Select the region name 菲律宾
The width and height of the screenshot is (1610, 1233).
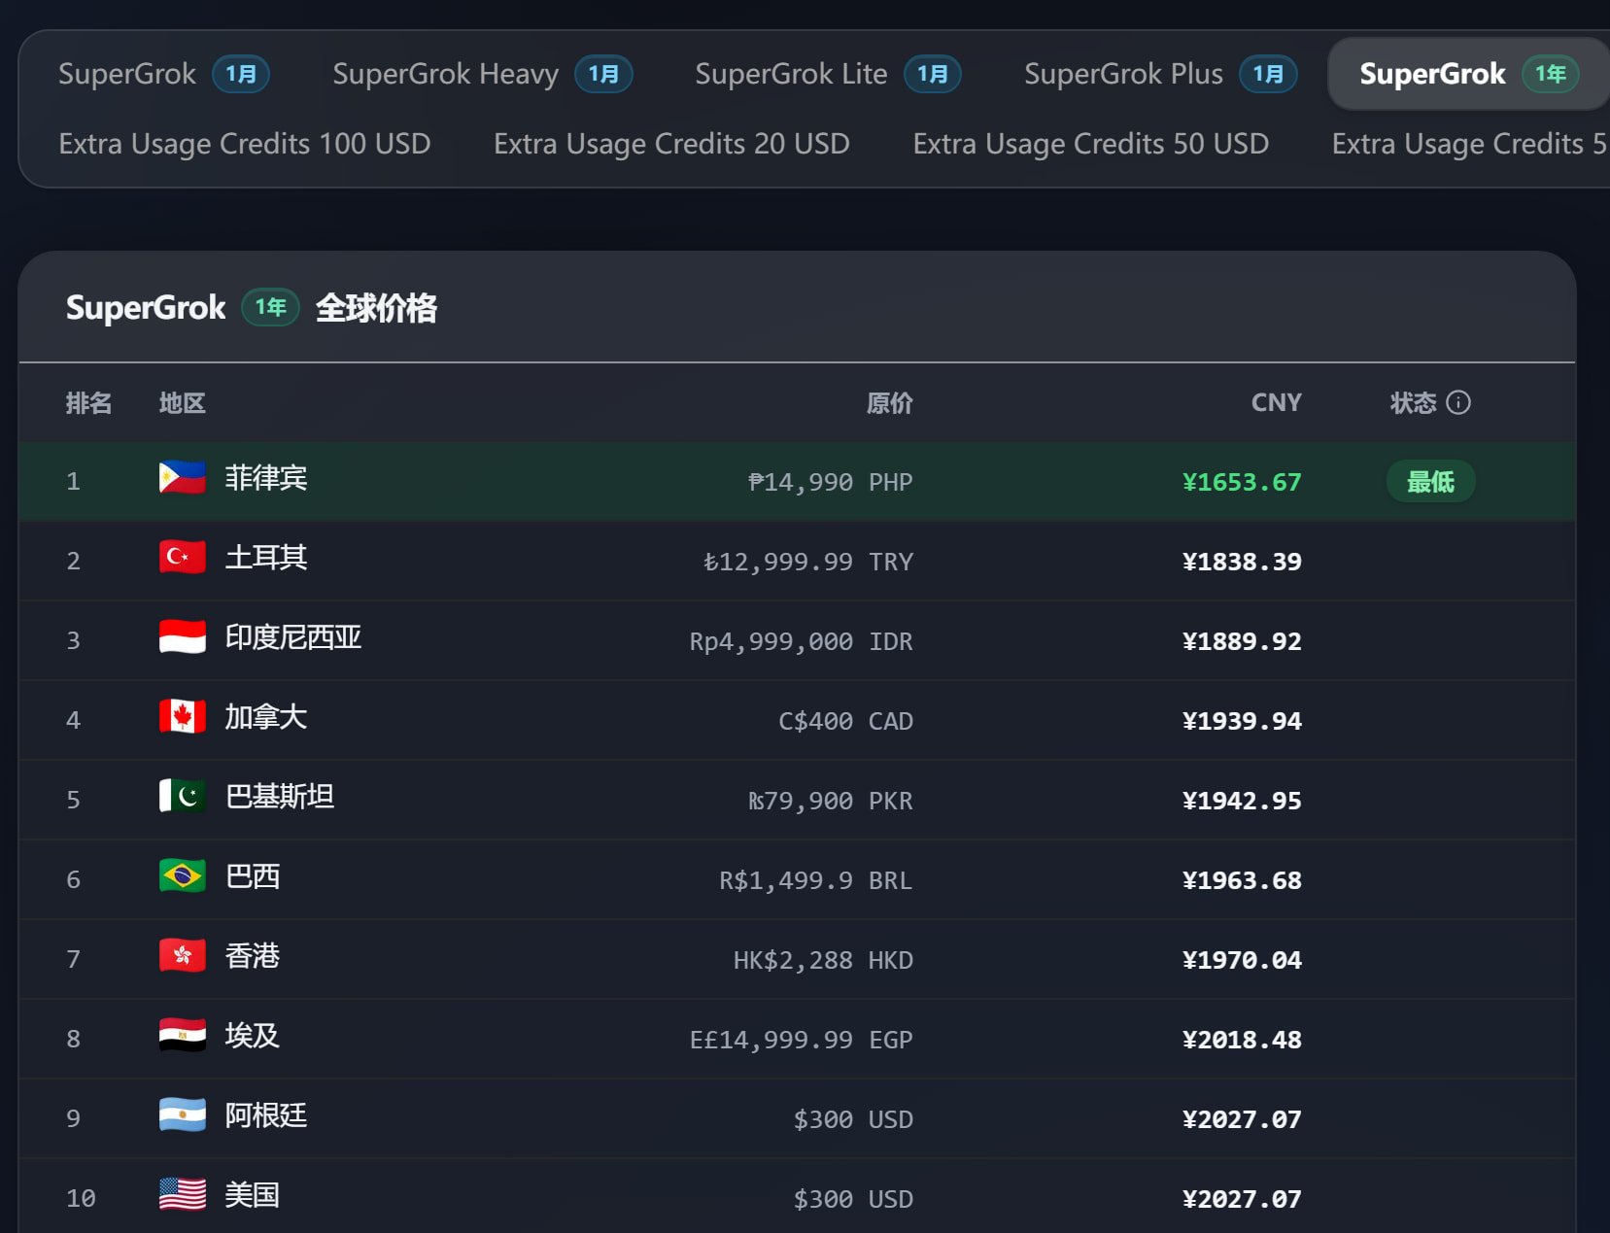266,478
